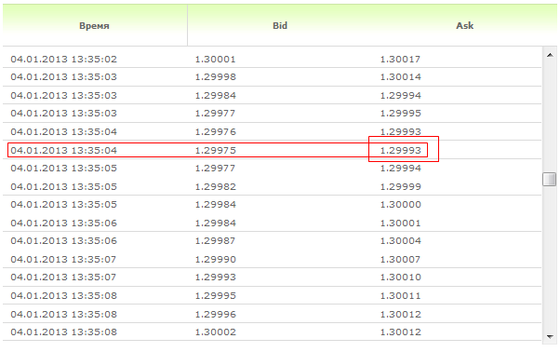Click the scrollbar down arrow
This screenshot has width=560, height=352.
point(550,336)
